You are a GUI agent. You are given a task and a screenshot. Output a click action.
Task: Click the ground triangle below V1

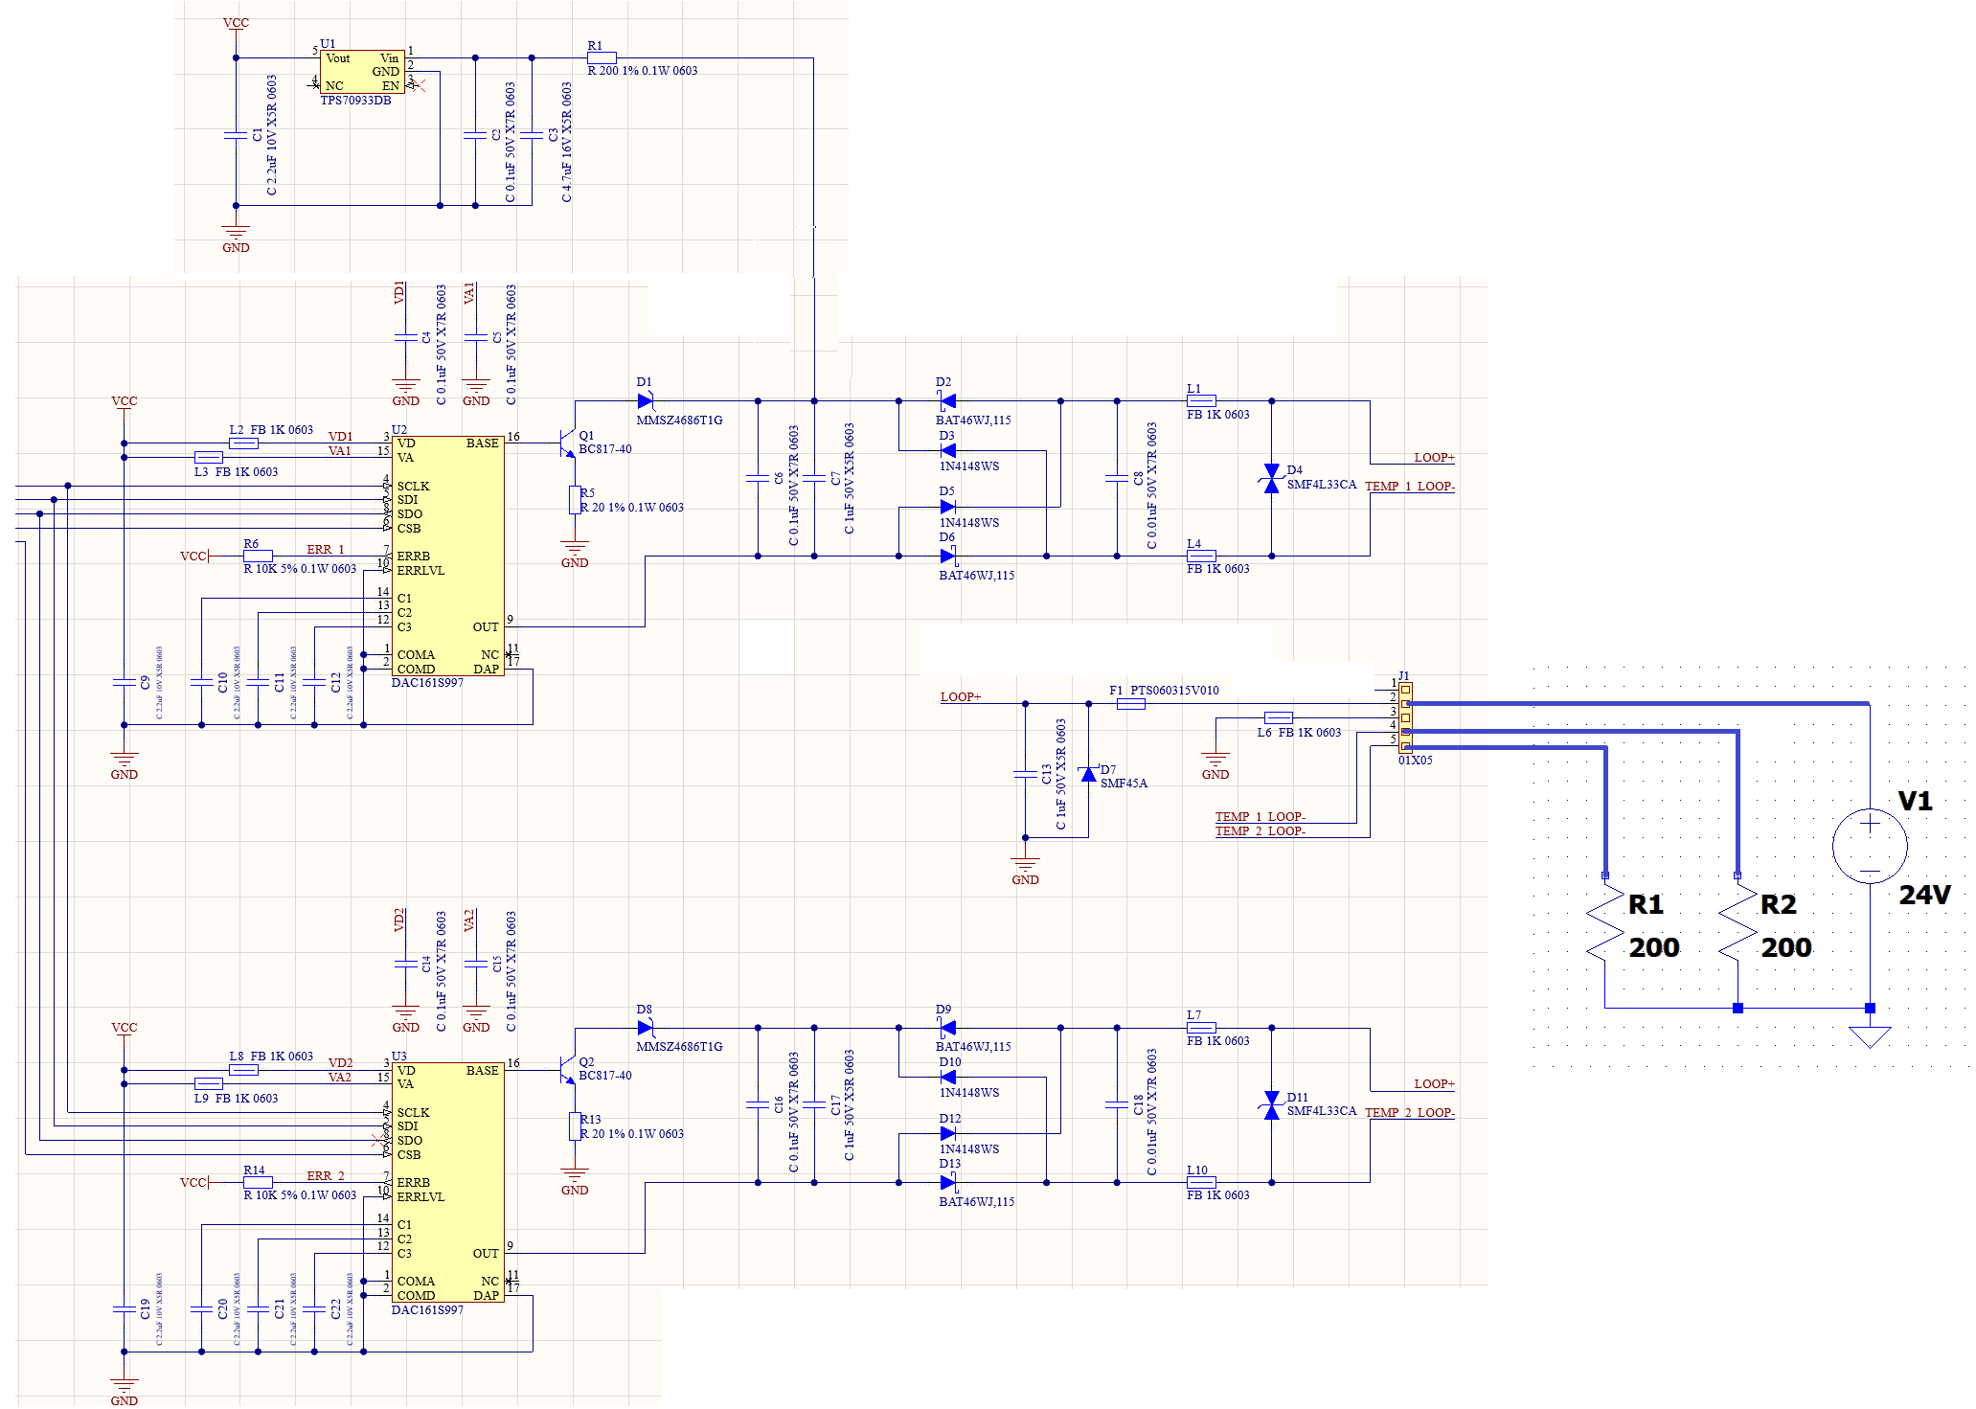tap(1870, 1037)
